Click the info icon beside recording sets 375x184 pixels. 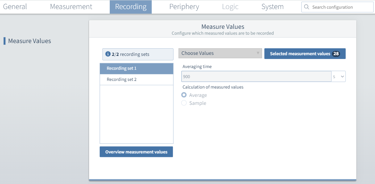coord(108,54)
